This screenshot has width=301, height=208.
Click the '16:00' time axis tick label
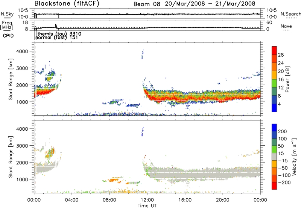point(185,200)
